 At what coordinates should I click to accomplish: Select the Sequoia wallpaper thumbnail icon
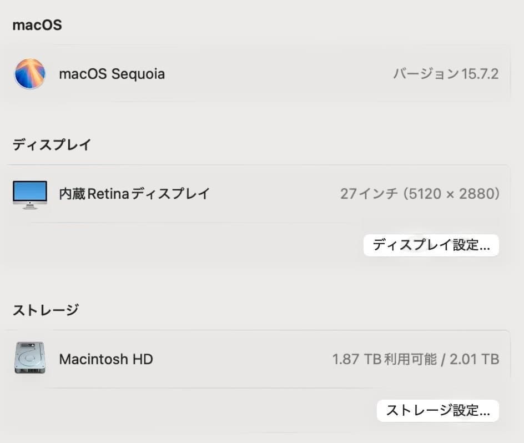point(30,73)
